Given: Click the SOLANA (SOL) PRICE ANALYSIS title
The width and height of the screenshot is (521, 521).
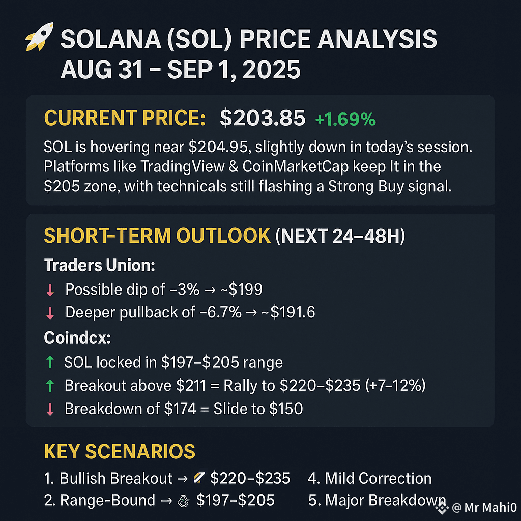Looking at the screenshot, I should click(x=248, y=39).
